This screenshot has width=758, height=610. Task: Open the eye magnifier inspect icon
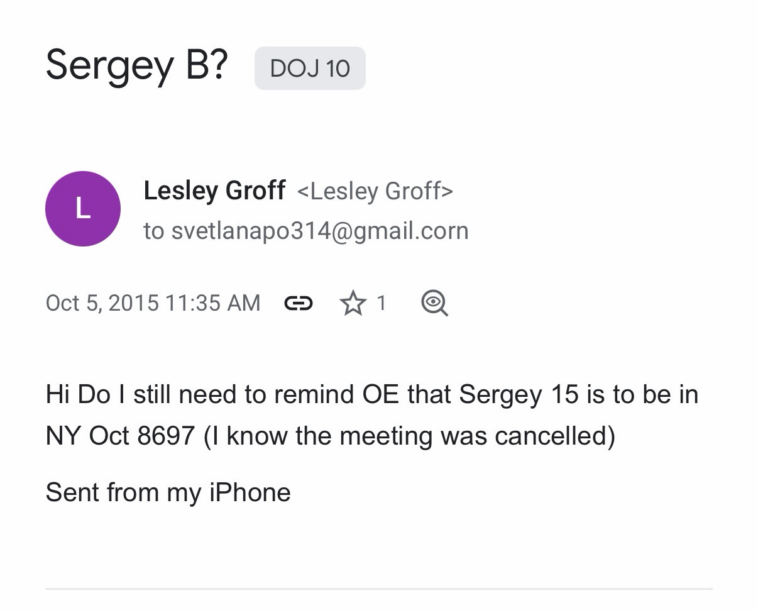coord(434,303)
